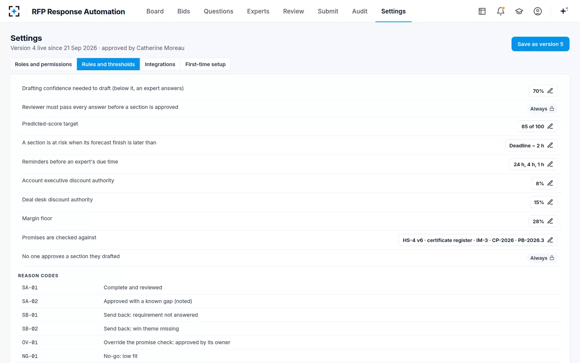Open the Audit nav item

point(360,11)
